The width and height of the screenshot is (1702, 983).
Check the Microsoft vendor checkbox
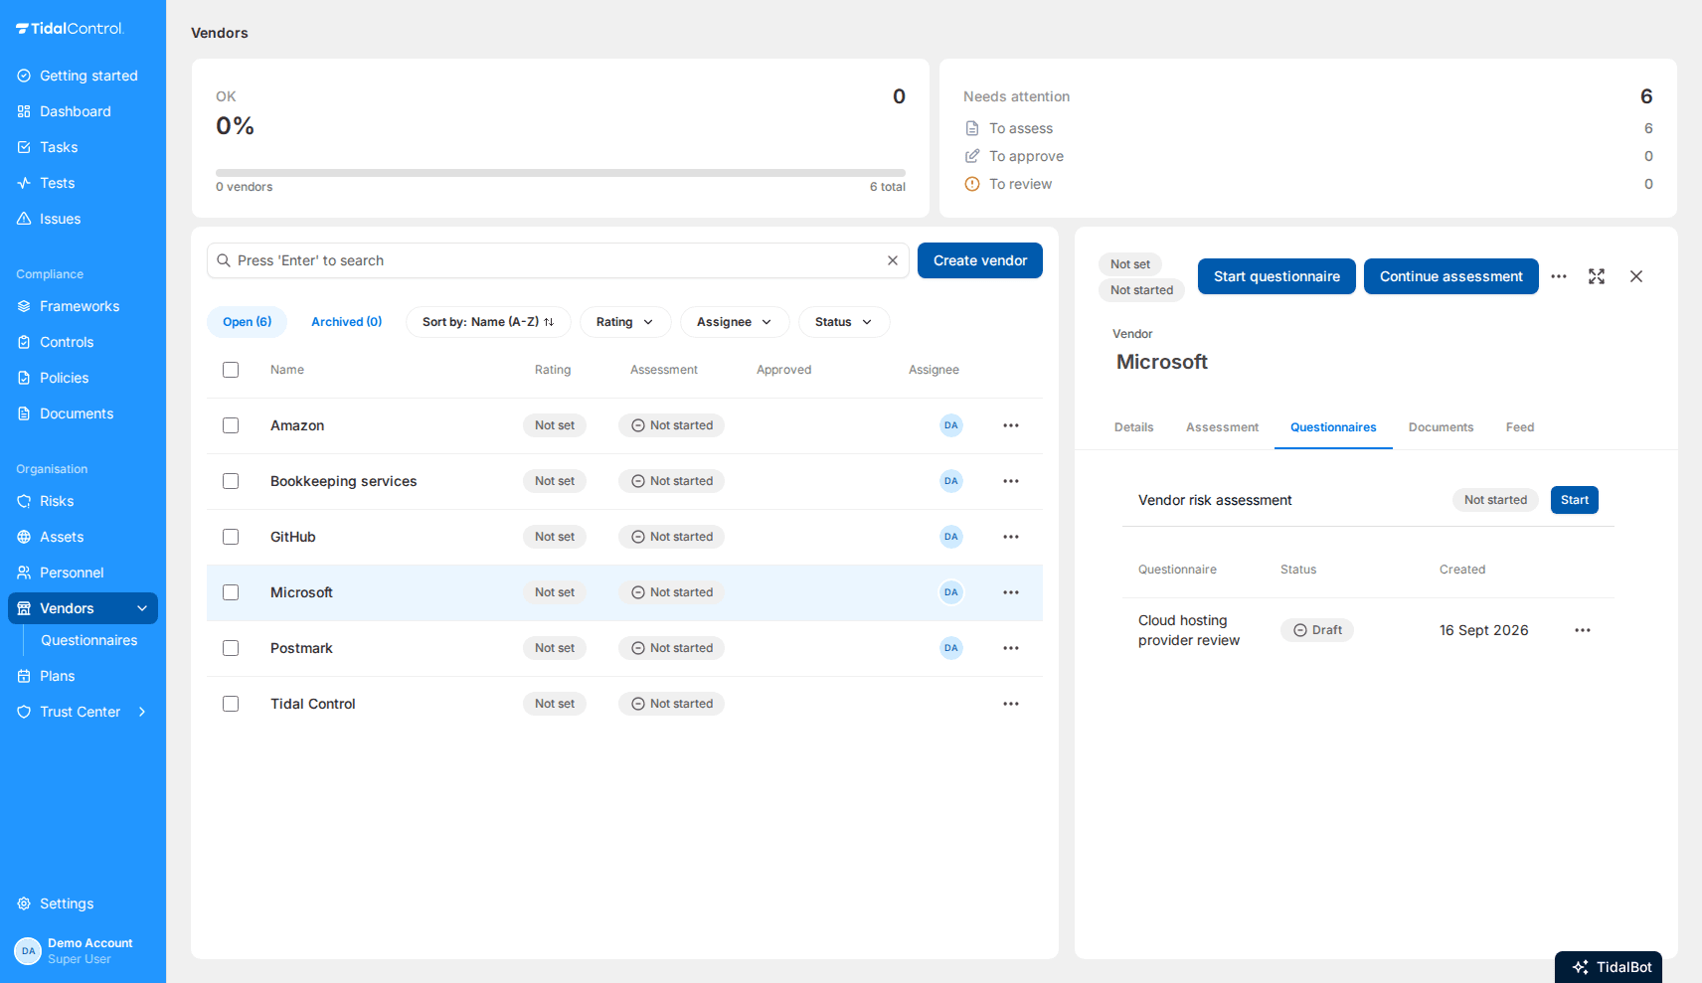click(x=231, y=592)
